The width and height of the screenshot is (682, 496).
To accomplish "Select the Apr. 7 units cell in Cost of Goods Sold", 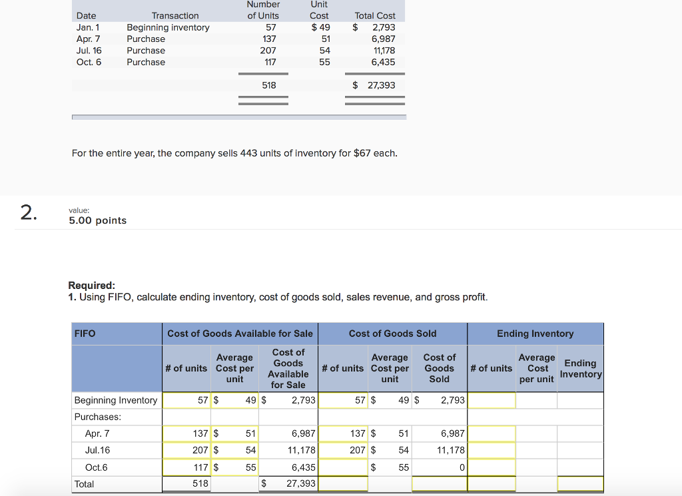I will point(343,433).
